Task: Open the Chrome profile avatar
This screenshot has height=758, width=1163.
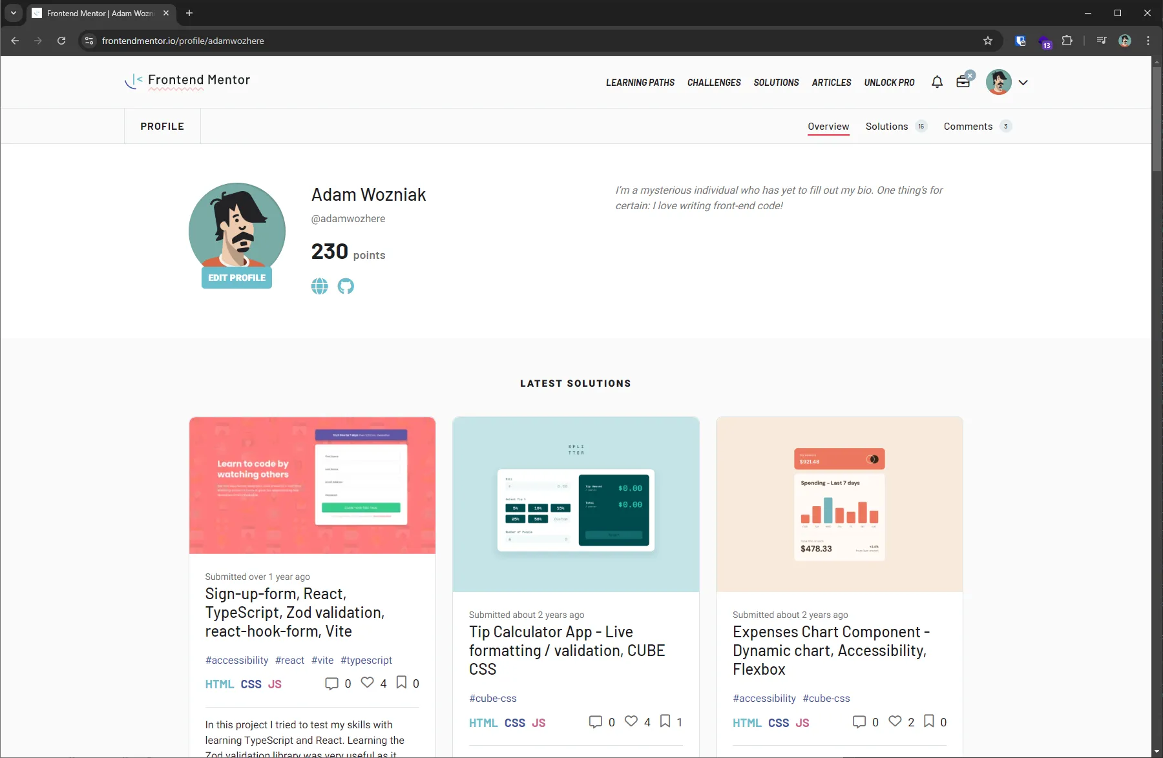Action: (x=1125, y=41)
